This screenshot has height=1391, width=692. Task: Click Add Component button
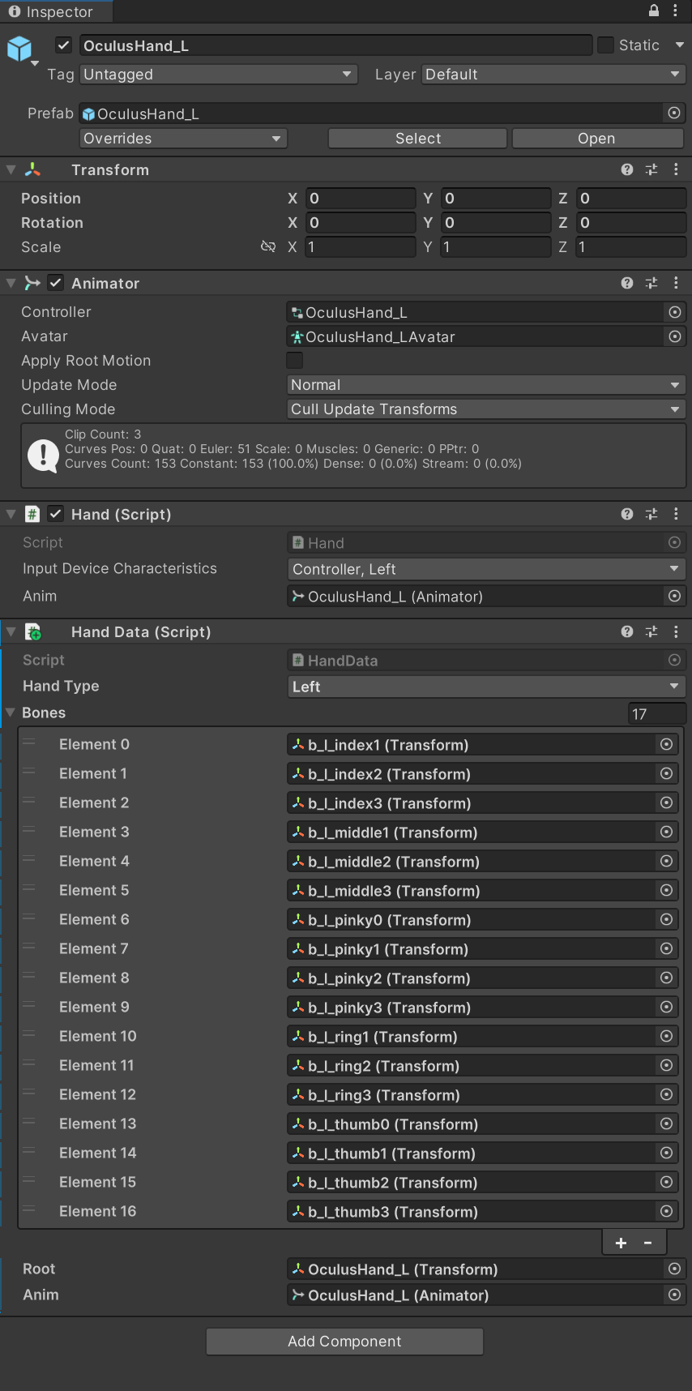coord(344,1342)
